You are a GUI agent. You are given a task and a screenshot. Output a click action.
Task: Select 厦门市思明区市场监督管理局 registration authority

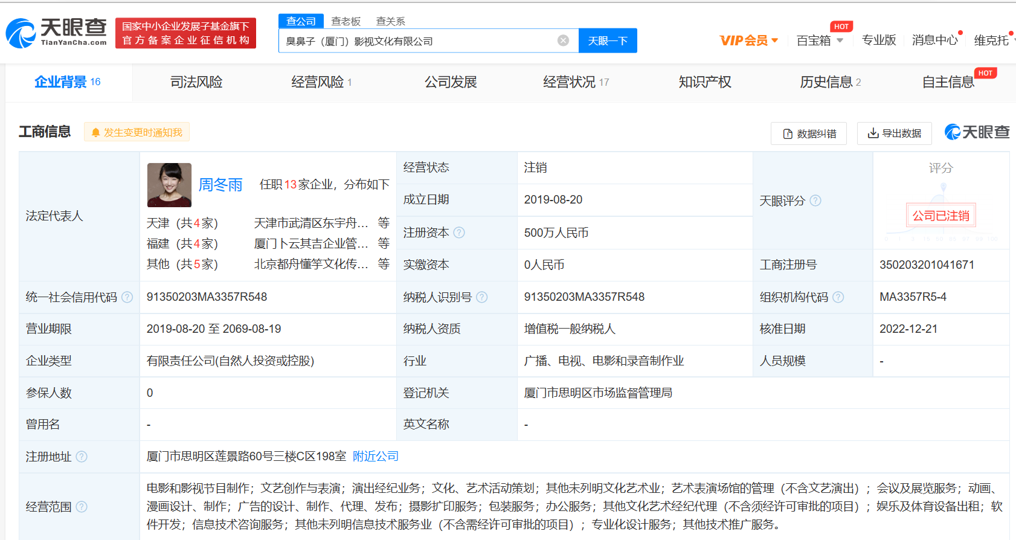(x=598, y=393)
